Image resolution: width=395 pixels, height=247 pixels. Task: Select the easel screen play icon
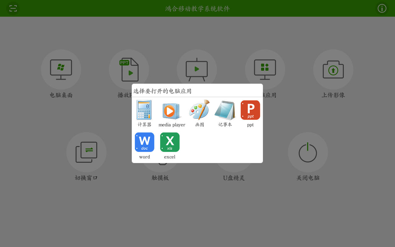point(197,69)
